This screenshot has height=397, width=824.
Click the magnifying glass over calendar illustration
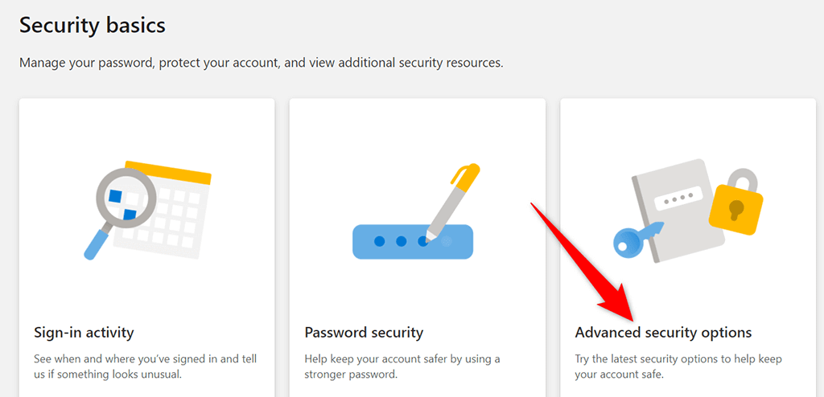(147, 210)
